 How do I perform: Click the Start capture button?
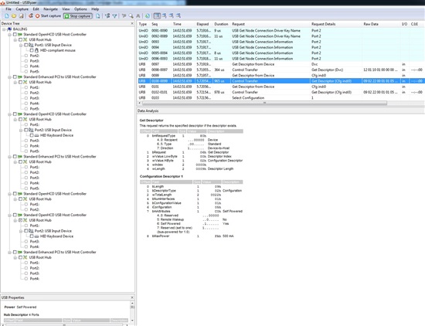point(48,16)
